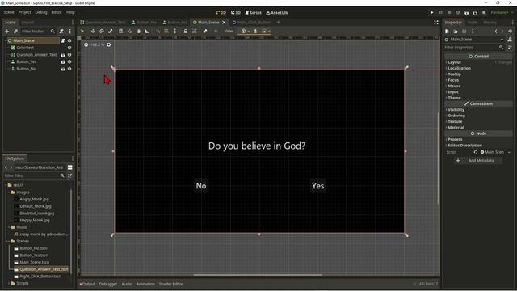Toggle distraction-free mode expand icon
Screen dimensions: 517x291
[x=436, y=23]
